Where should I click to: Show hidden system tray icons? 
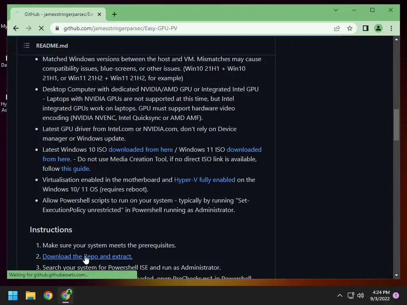point(339,295)
